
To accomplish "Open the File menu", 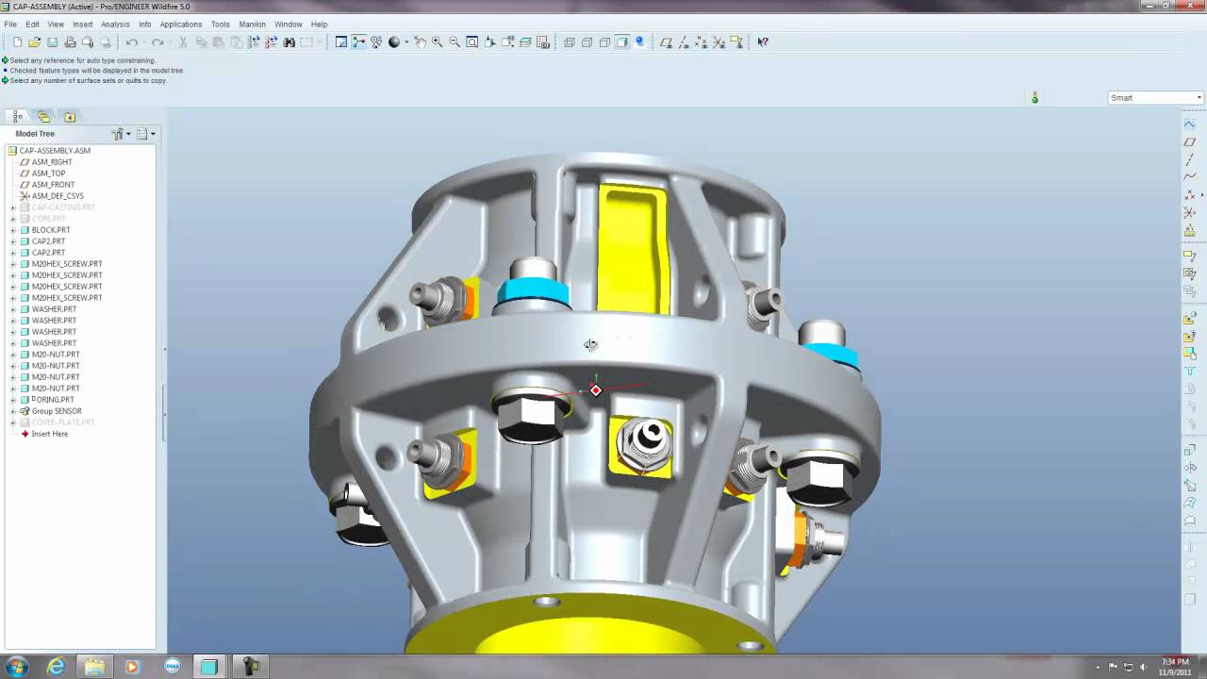I will (x=10, y=25).
